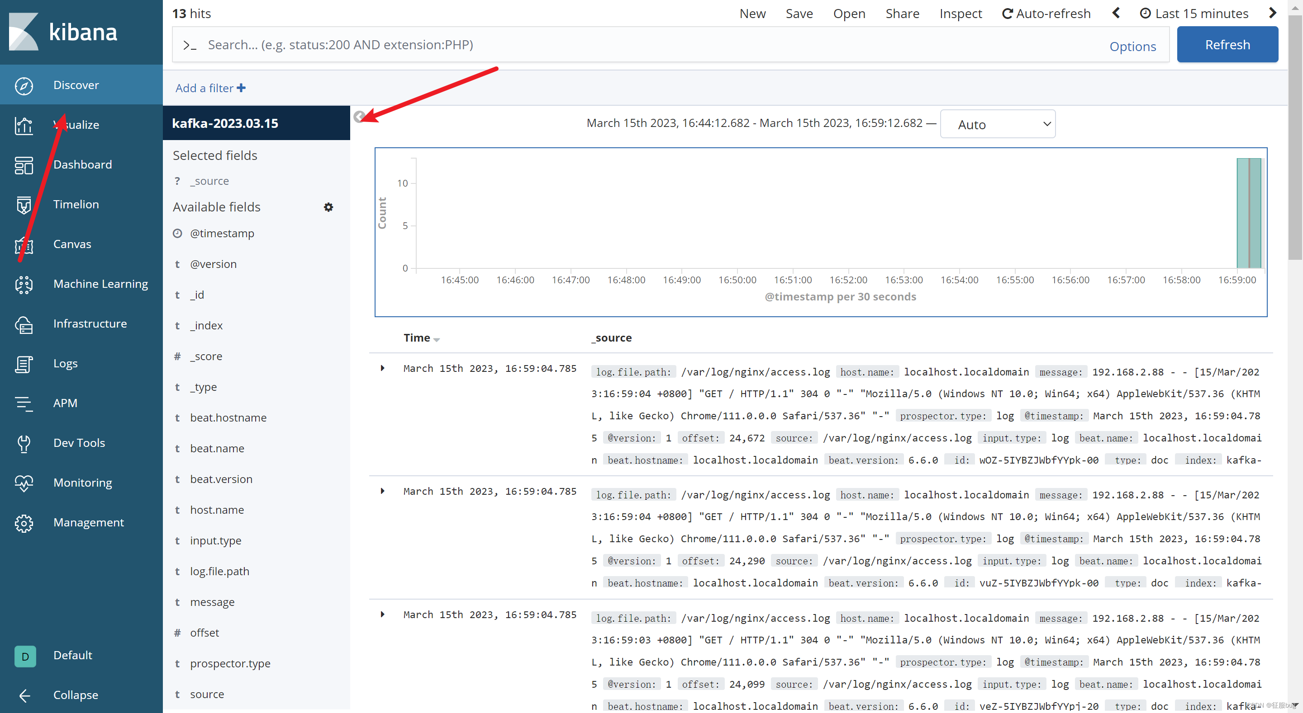Select the _type field
This screenshot has width=1303, height=713.
click(x=203, y=387)
